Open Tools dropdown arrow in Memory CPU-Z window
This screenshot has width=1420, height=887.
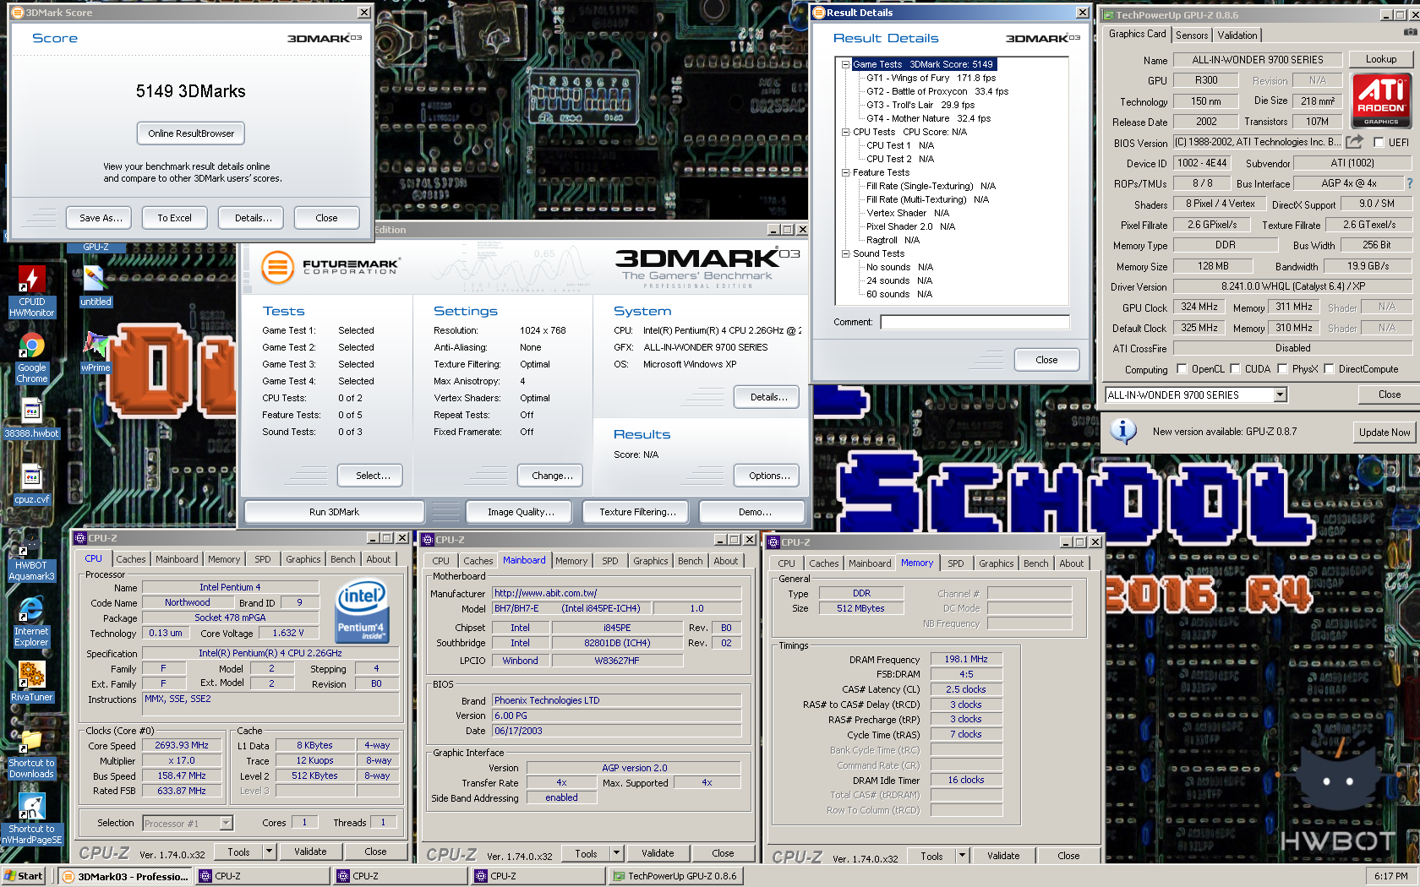point(962,856)
